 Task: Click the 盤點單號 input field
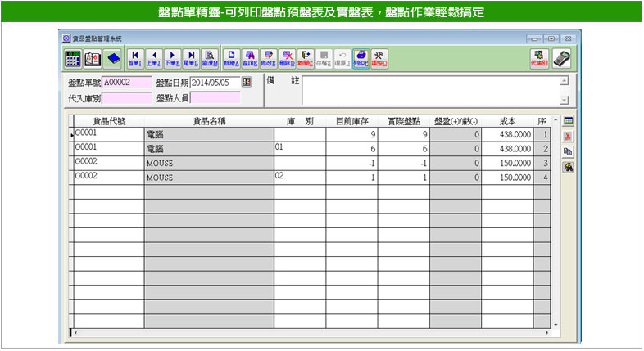pyautogui.click(x=127, y=83)
